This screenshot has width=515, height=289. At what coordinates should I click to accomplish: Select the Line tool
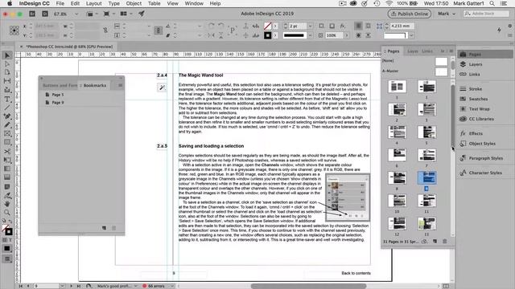[x=7, y=108]
